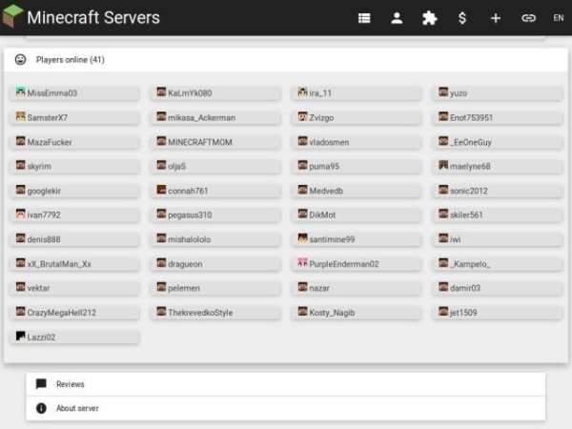The height and width of the screenshot is (429, 572).
Task: Switch language via EN button
Action: 558,18
